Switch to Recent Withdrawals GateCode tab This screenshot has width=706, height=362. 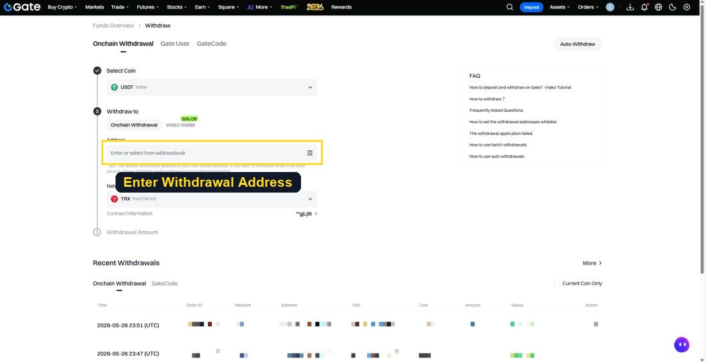pyautogui.click(x=164, y=284)
